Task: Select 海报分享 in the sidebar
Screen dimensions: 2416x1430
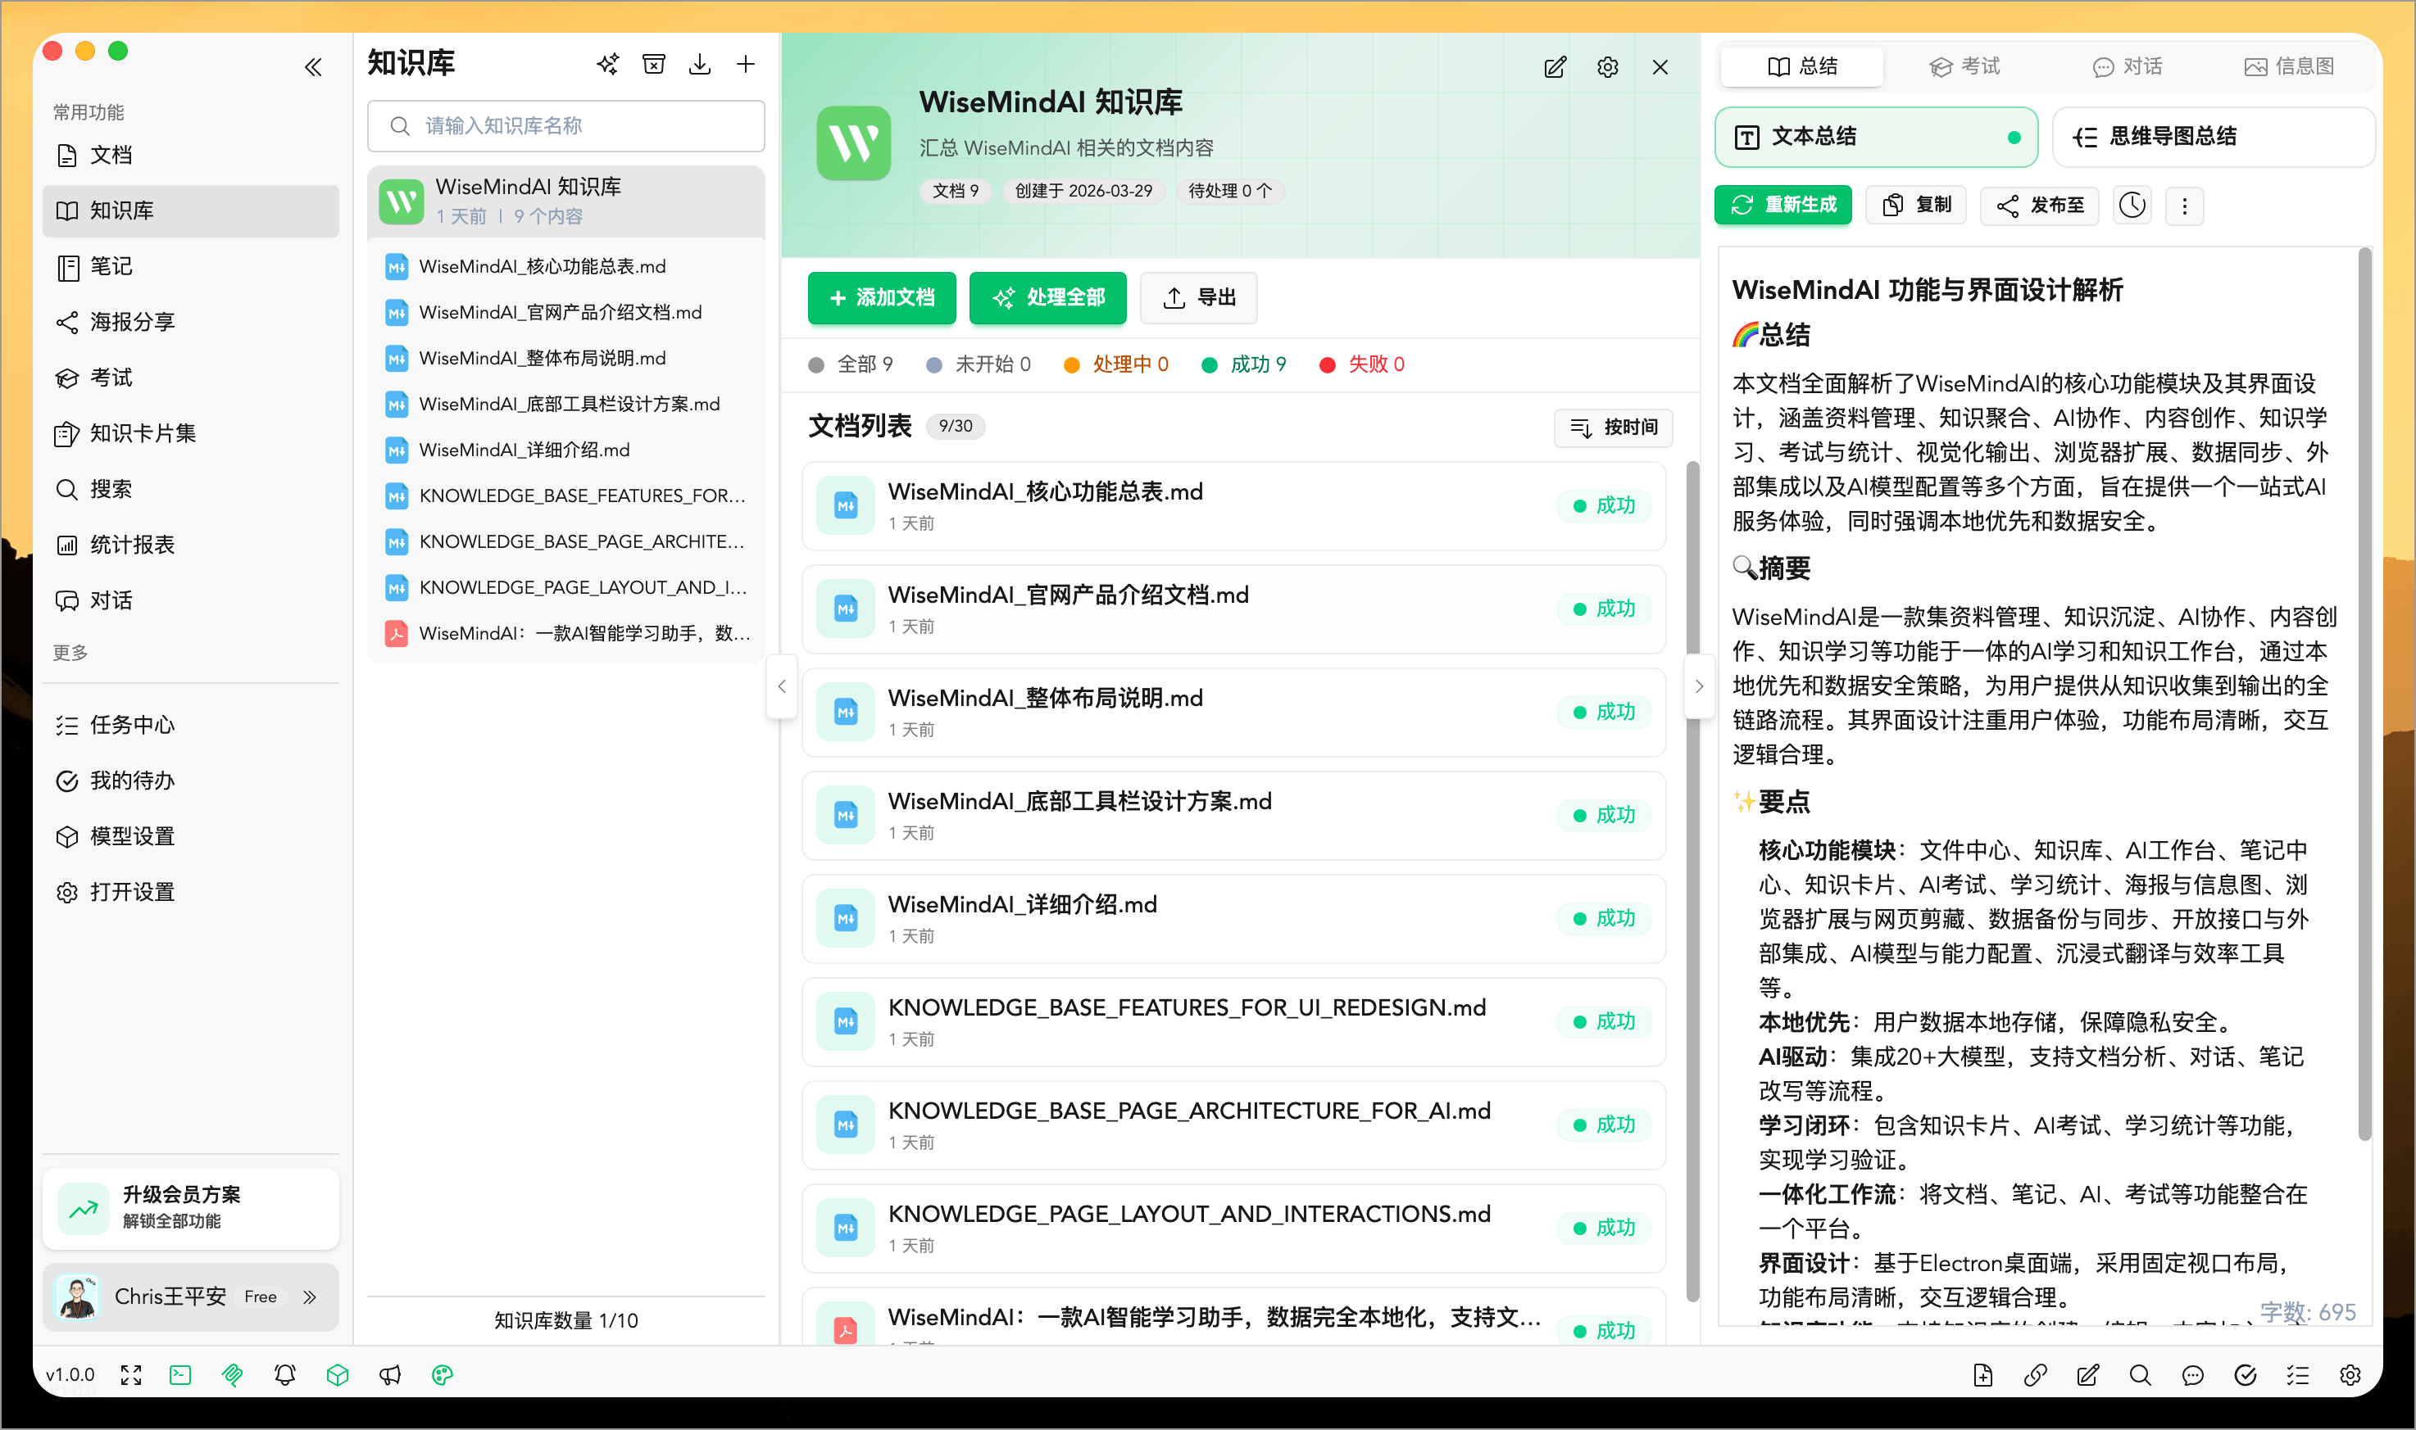Action: click(x=133, y=322)
